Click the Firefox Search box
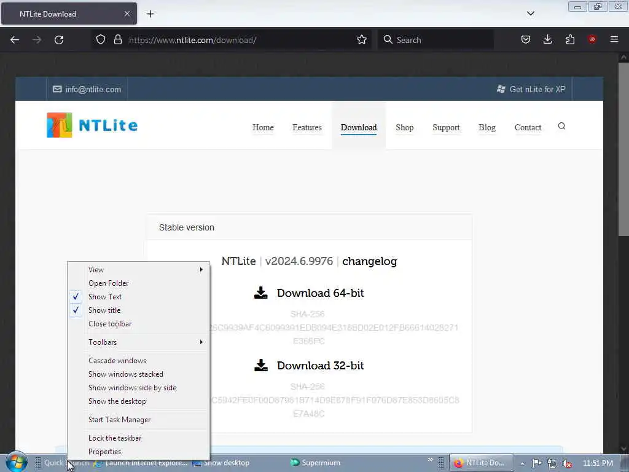Screen dimensions: 629x472 (x=436, y=40)
